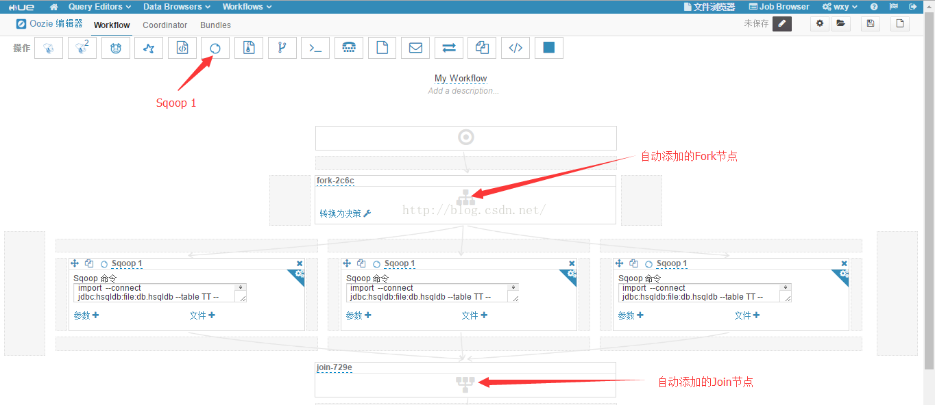Image resolution: width=935 pixels, height=405 pixels.
Task: Create a new workflow document
Action: (x=901, y=24)
